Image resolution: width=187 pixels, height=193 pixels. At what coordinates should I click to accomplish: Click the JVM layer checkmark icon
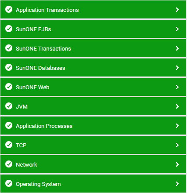(9, 106)
